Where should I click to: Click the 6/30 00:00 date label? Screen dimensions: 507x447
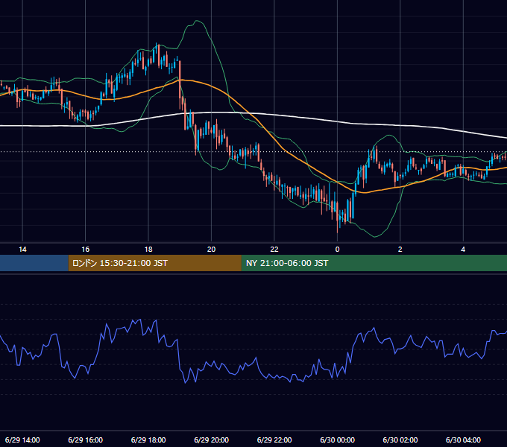point(337,440)
